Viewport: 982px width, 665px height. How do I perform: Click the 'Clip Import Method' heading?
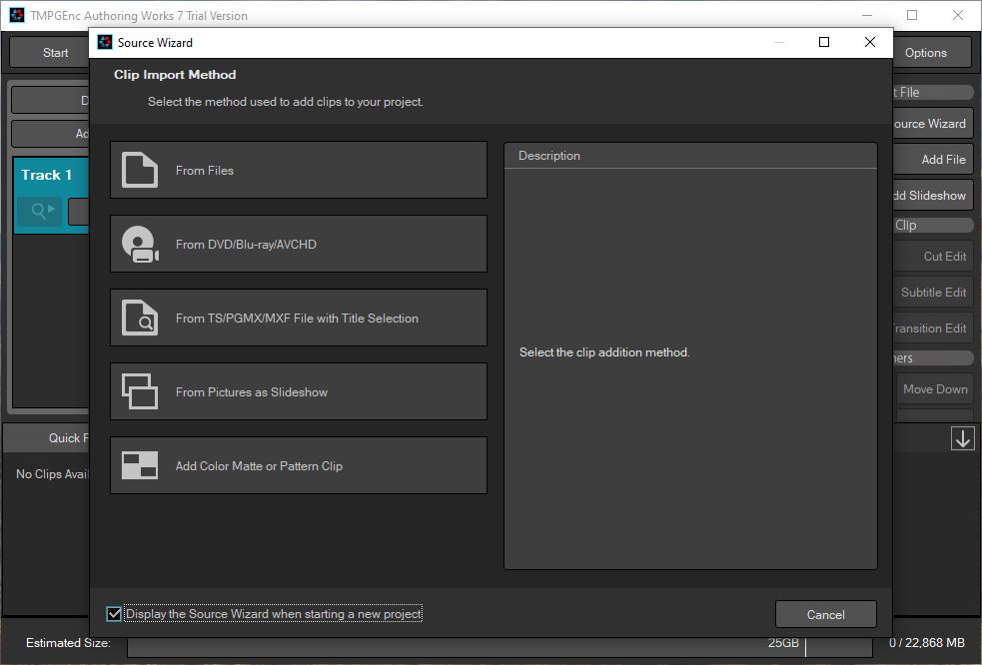[x=175, y=75]
